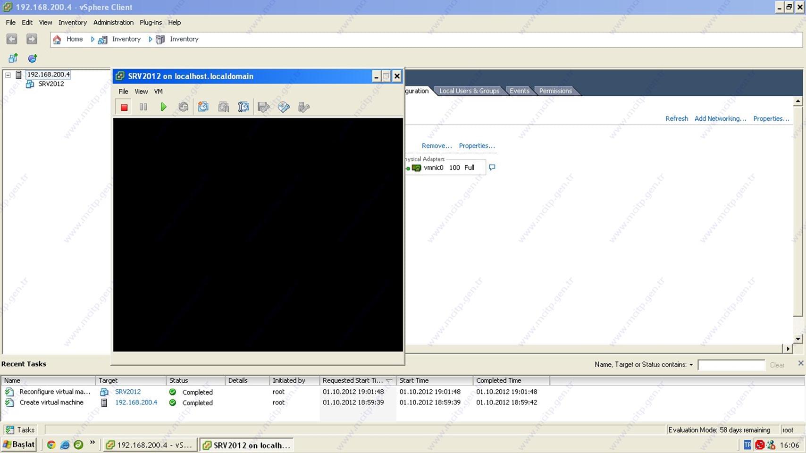806x453 pixels.
Task: Click the vertical scrollbar down arrow
Action: pyautogui.click(x=798, y=339)
